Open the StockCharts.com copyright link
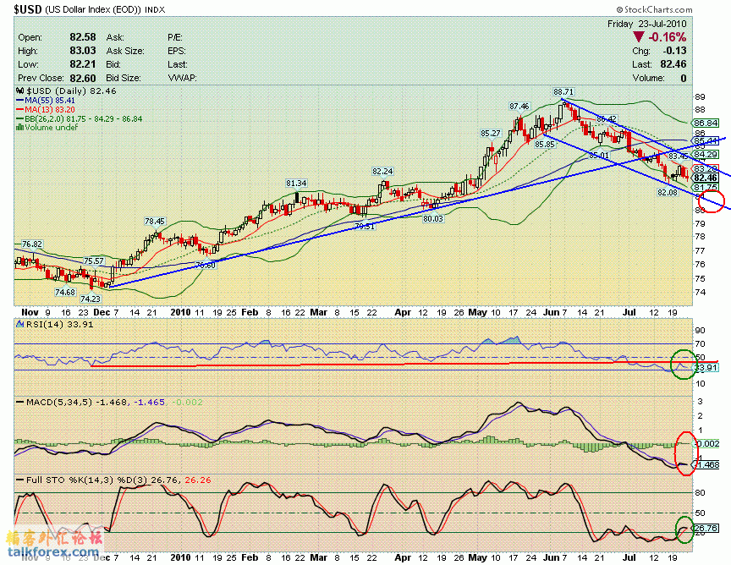 click(x=655, y=9)
